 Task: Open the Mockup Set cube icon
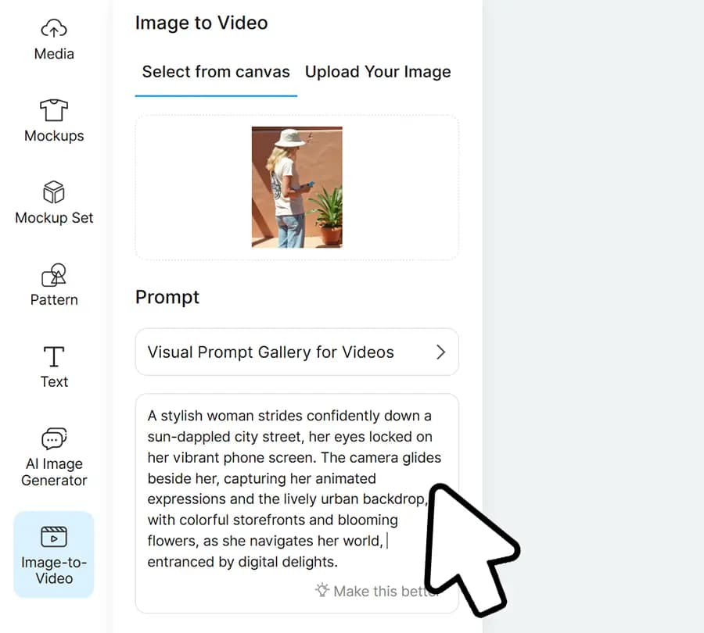pos(54,192)
